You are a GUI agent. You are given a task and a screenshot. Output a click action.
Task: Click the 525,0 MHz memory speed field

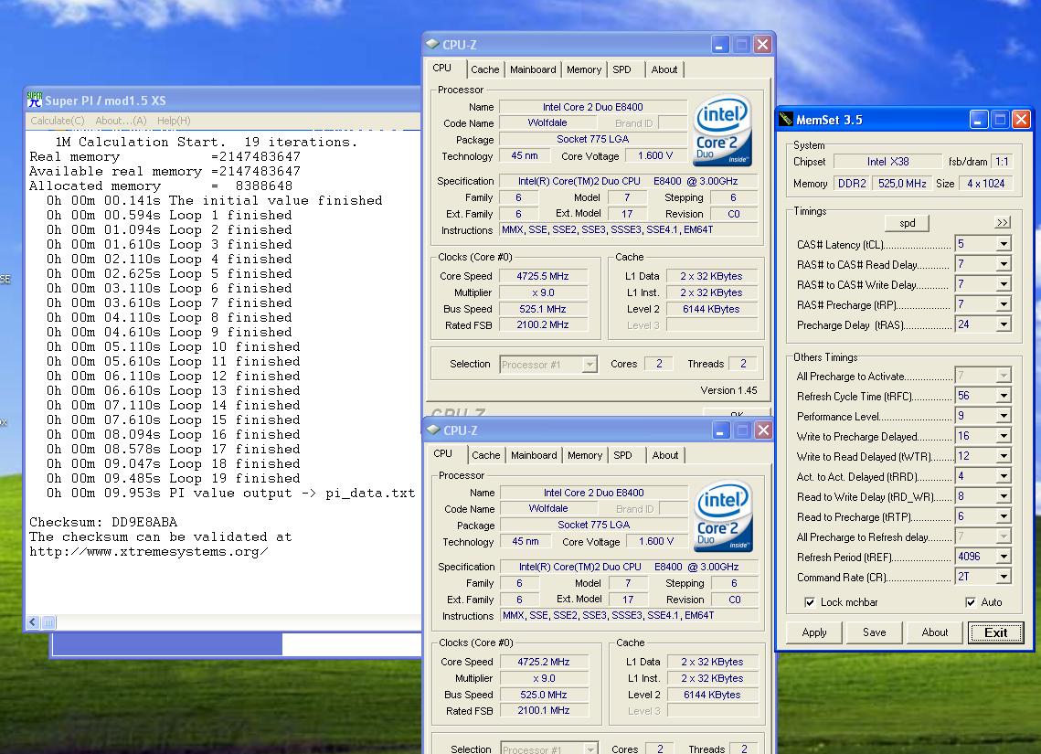pyautogui.click(x=901, y=183)
